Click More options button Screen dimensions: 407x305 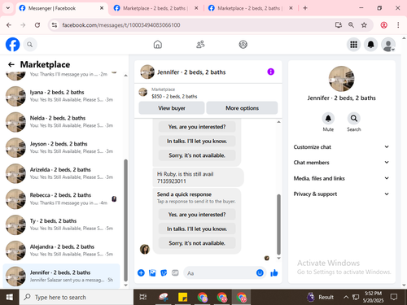242,108
